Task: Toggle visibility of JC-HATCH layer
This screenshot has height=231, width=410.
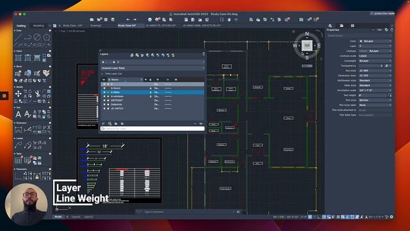Action: tap(104, 108)
